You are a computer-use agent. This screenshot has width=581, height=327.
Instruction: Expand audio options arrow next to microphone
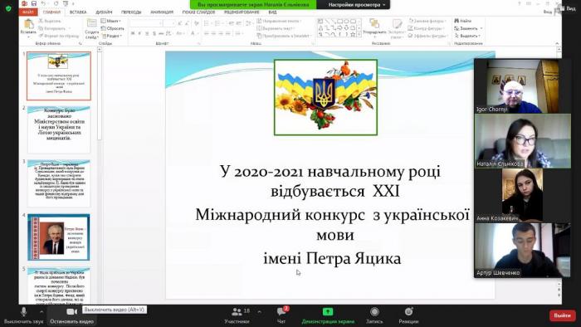[x=41, y=312]
